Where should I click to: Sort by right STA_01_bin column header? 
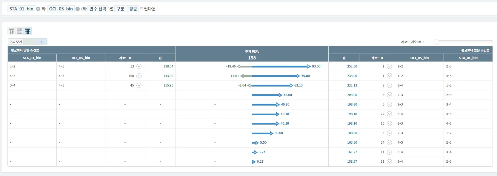[468, 58]
